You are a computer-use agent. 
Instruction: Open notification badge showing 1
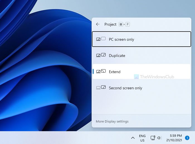coord(187,138)
